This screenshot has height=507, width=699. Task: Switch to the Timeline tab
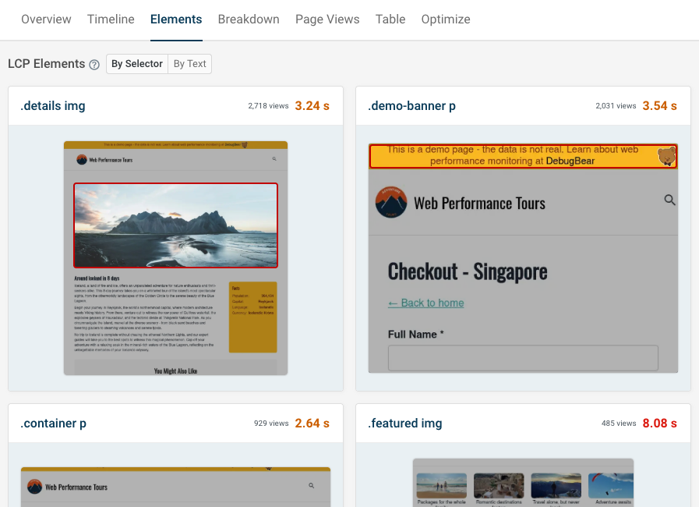tap(111, 19)
